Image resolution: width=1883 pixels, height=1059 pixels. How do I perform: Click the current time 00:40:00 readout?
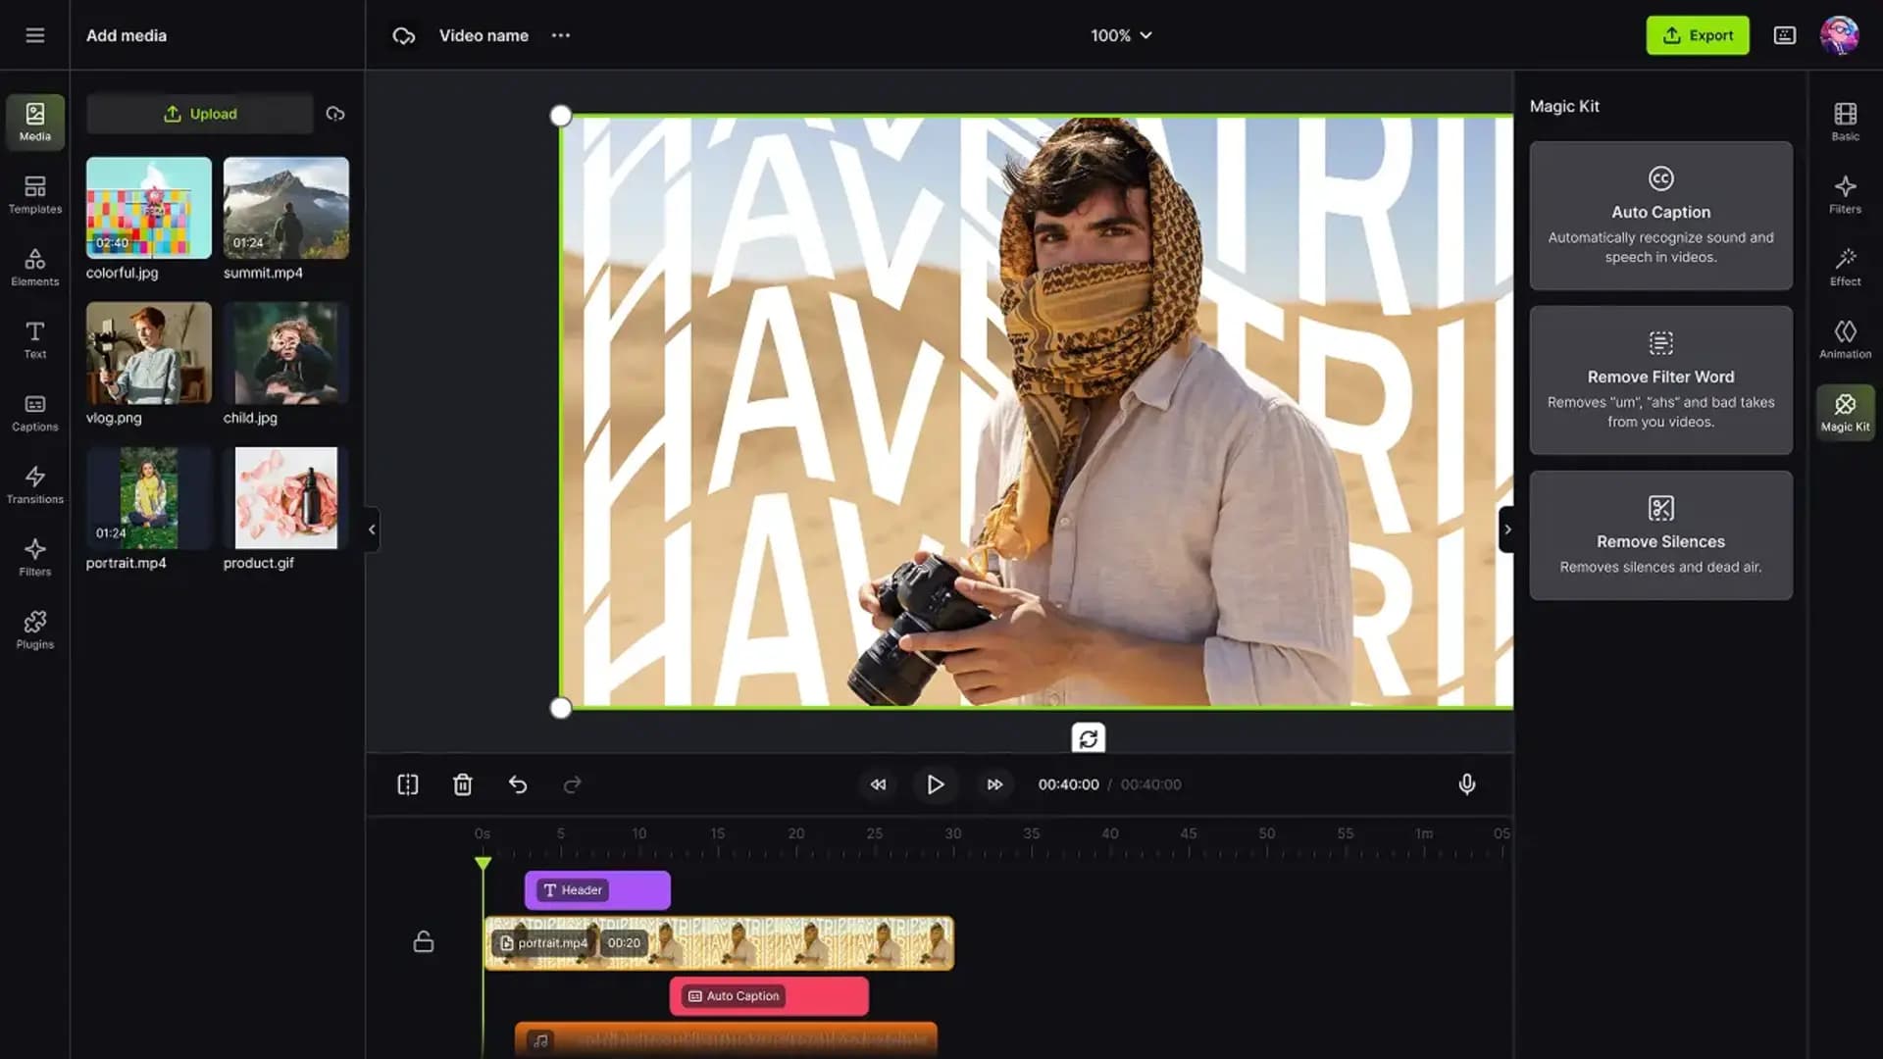[x=1069, y=784]
